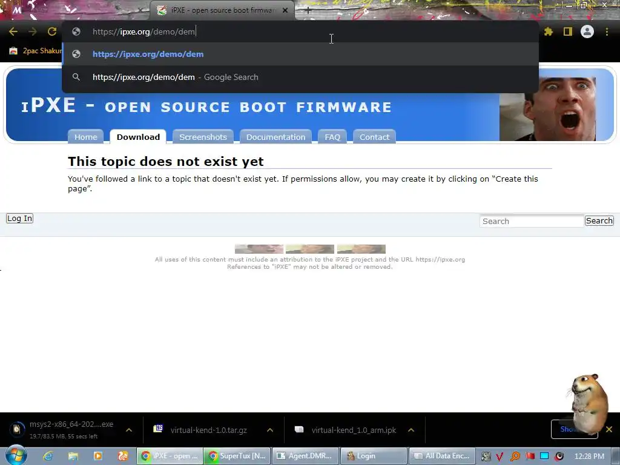Click inside the address bar URL text

[144, 31]
